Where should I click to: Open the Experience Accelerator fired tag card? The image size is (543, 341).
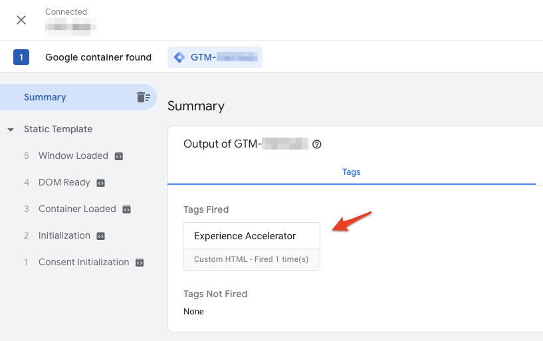(x=251, y=246)
